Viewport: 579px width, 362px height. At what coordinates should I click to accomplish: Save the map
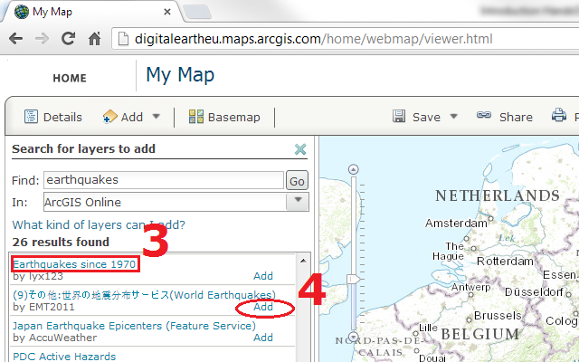pos(416,117)
